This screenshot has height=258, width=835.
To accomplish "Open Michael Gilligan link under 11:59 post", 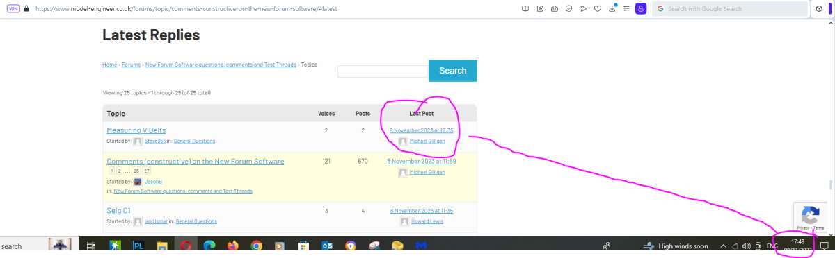I will [427, 172].
